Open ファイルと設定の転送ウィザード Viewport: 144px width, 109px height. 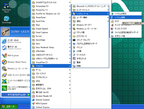coord(126,32)
